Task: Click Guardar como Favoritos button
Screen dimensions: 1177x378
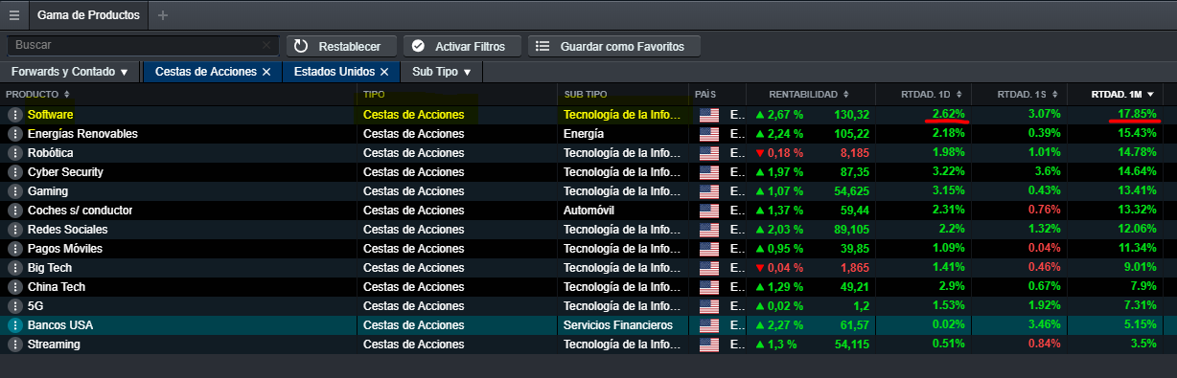Action: click(614, 46)
